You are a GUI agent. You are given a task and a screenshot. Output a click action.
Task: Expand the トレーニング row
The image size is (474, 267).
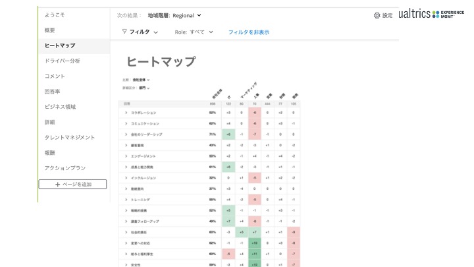(126, 199)
